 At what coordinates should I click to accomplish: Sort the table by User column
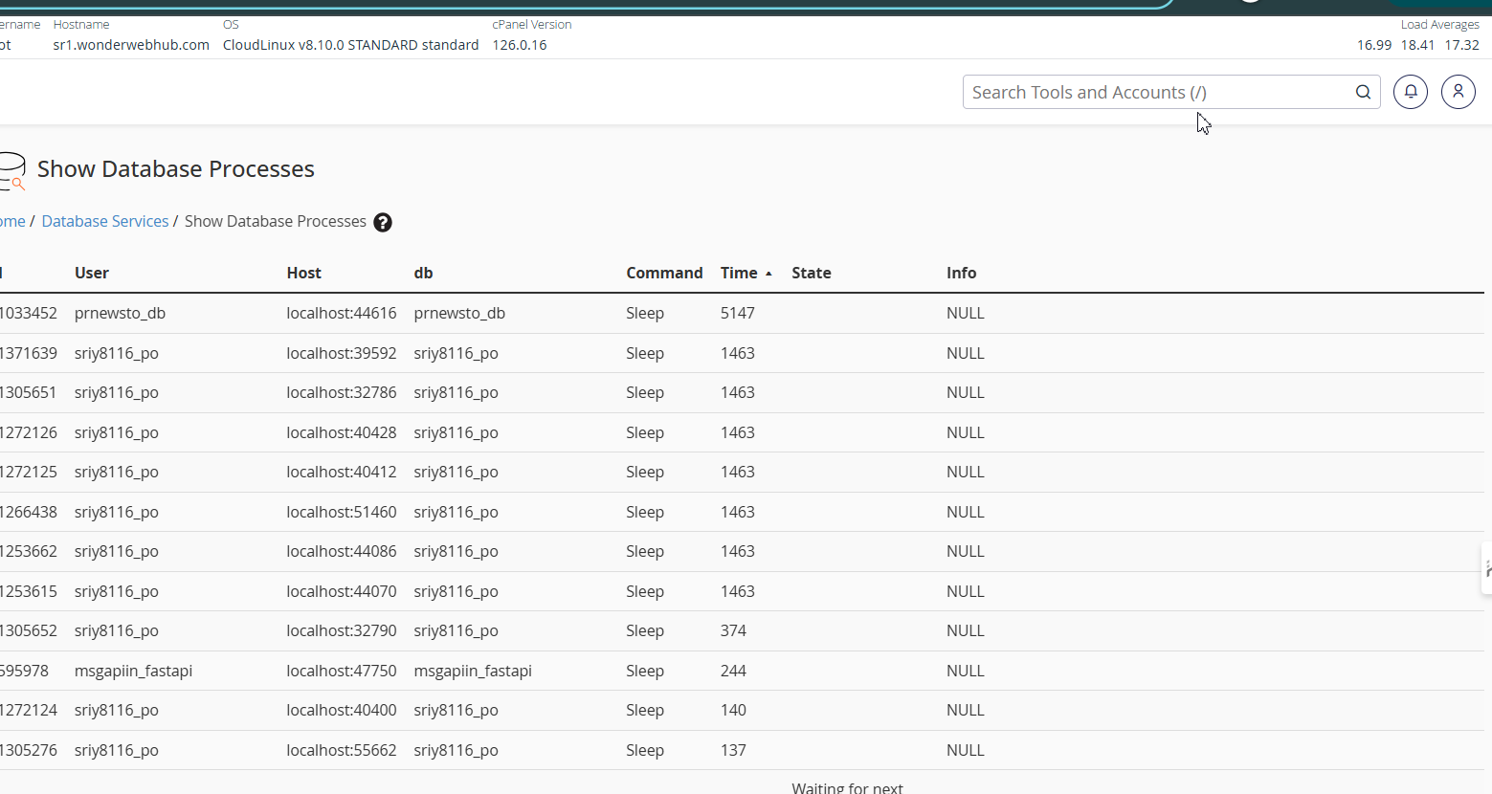(x=92, y=273)
